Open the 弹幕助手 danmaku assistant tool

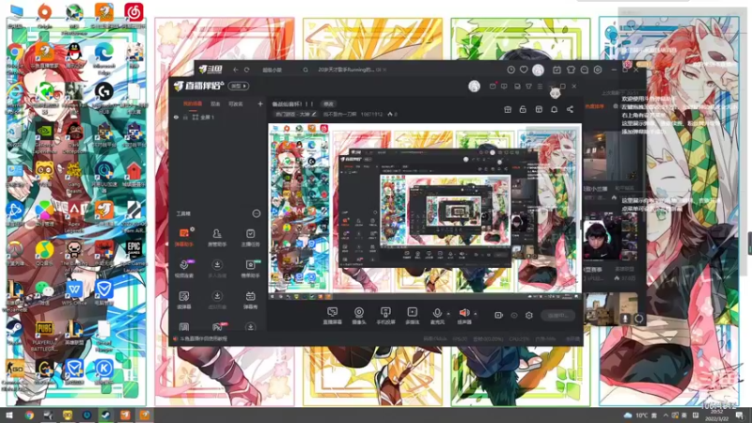(x=183, y=237)
